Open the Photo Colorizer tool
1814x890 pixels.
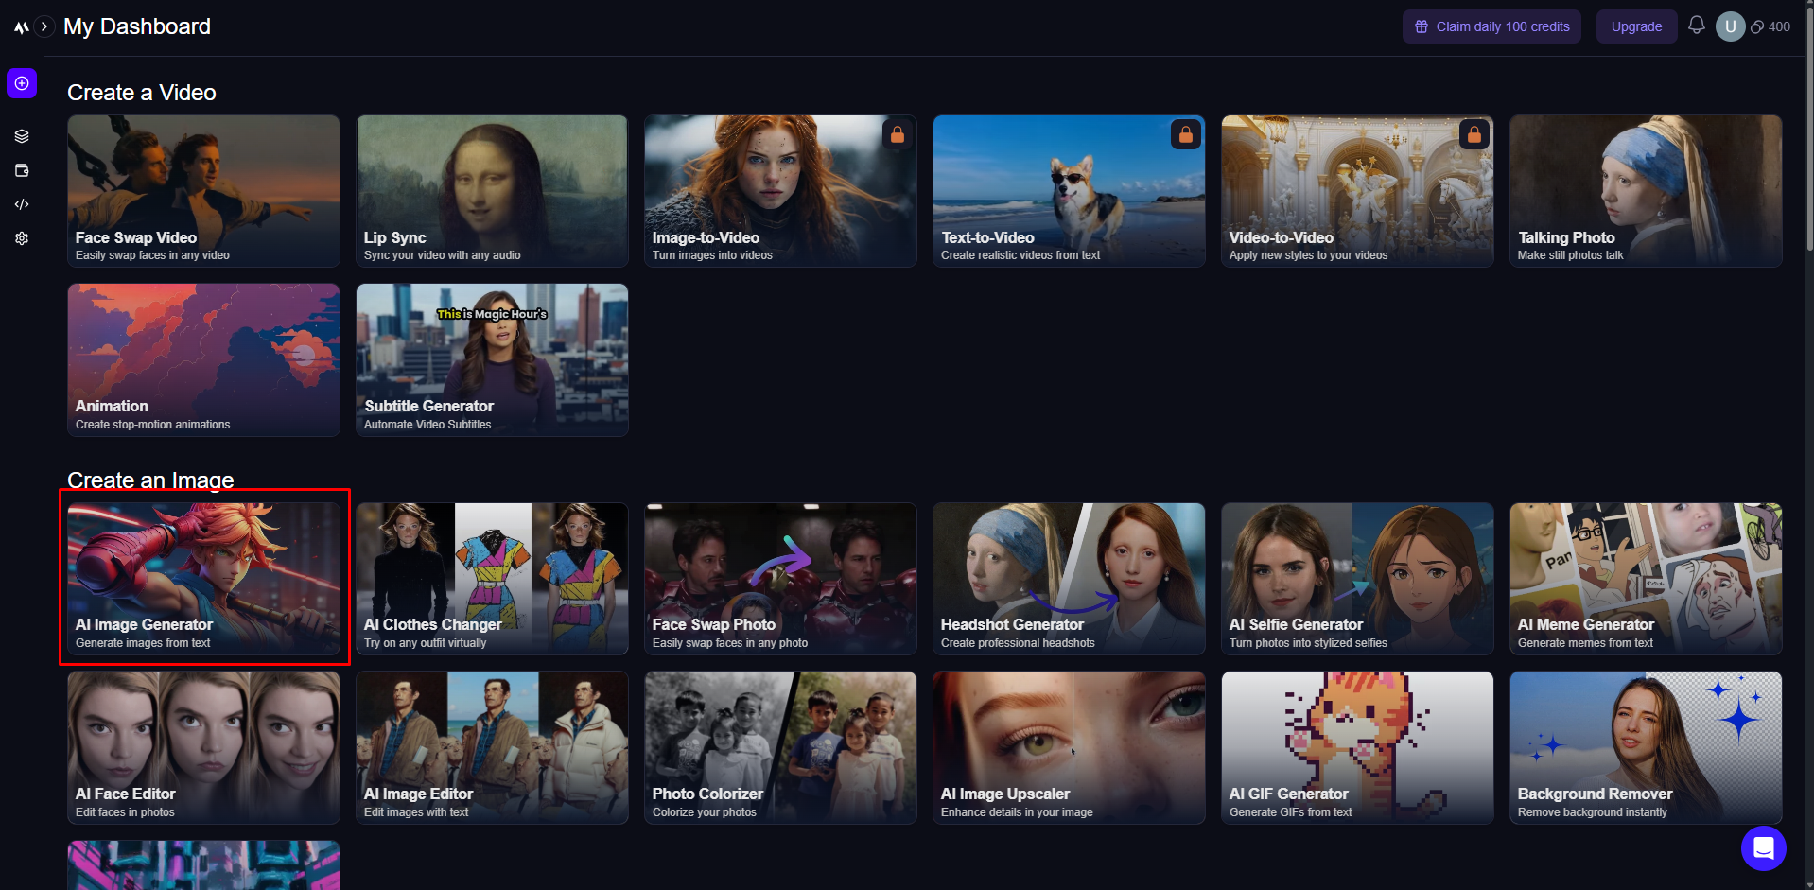pos(780,748)
